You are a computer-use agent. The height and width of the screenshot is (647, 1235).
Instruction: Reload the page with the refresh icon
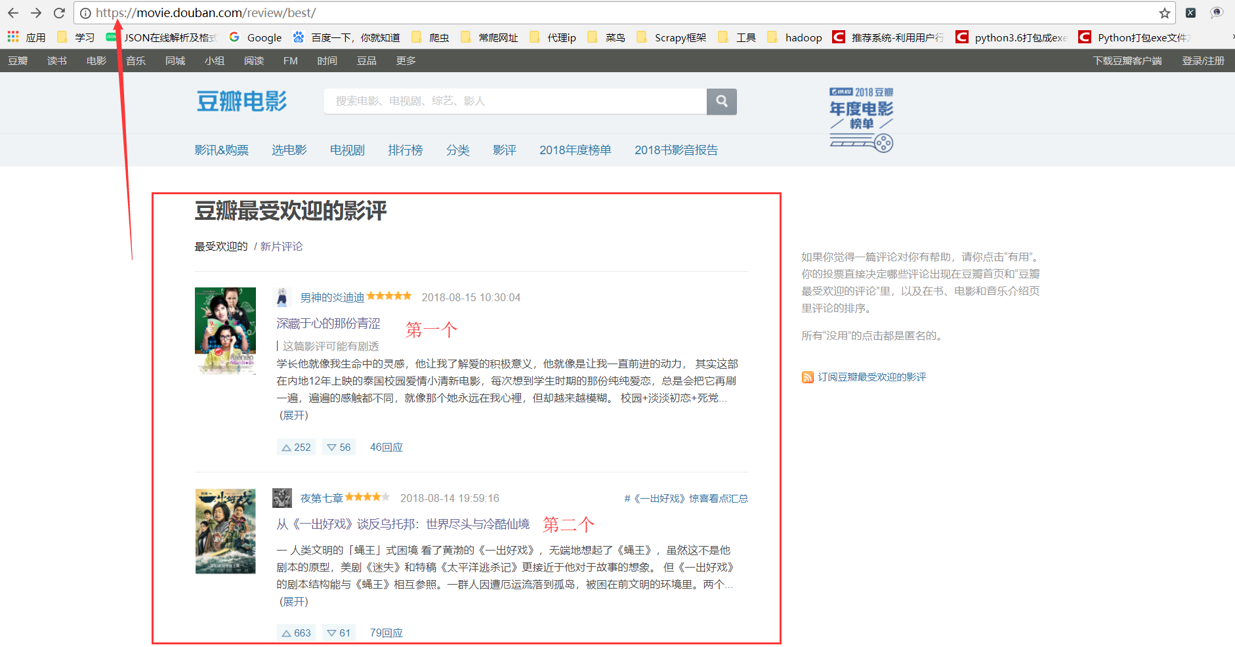point(59,13)
